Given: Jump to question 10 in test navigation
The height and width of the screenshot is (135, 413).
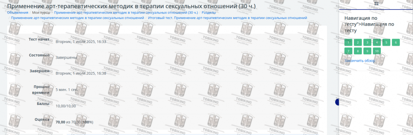Looking at the screenshot, I should (377, 51).
